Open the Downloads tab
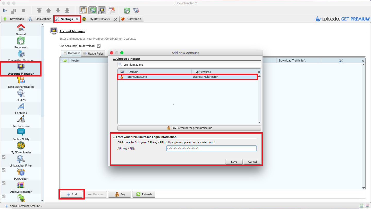 point(14,19)
